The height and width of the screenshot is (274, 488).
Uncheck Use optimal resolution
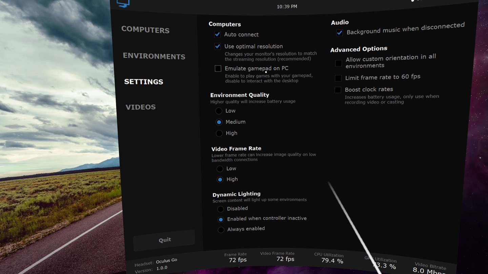pyautogui.click(x=217, y=46)
